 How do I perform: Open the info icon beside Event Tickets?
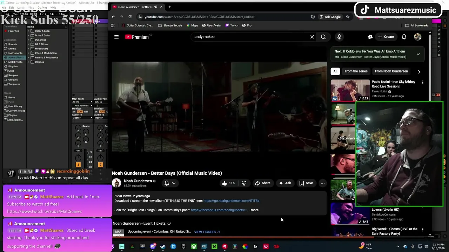click(169, 223)
